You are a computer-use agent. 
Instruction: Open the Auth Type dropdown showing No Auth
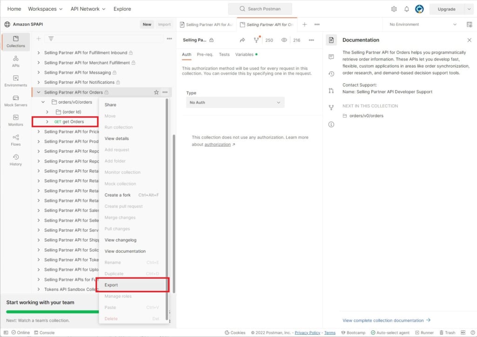(235, 102)
